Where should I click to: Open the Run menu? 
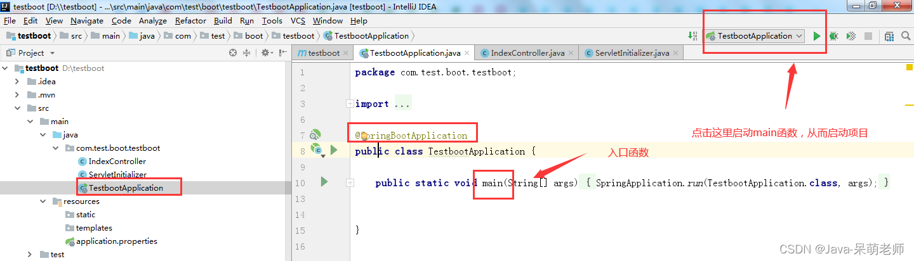[x=247, y=20]
